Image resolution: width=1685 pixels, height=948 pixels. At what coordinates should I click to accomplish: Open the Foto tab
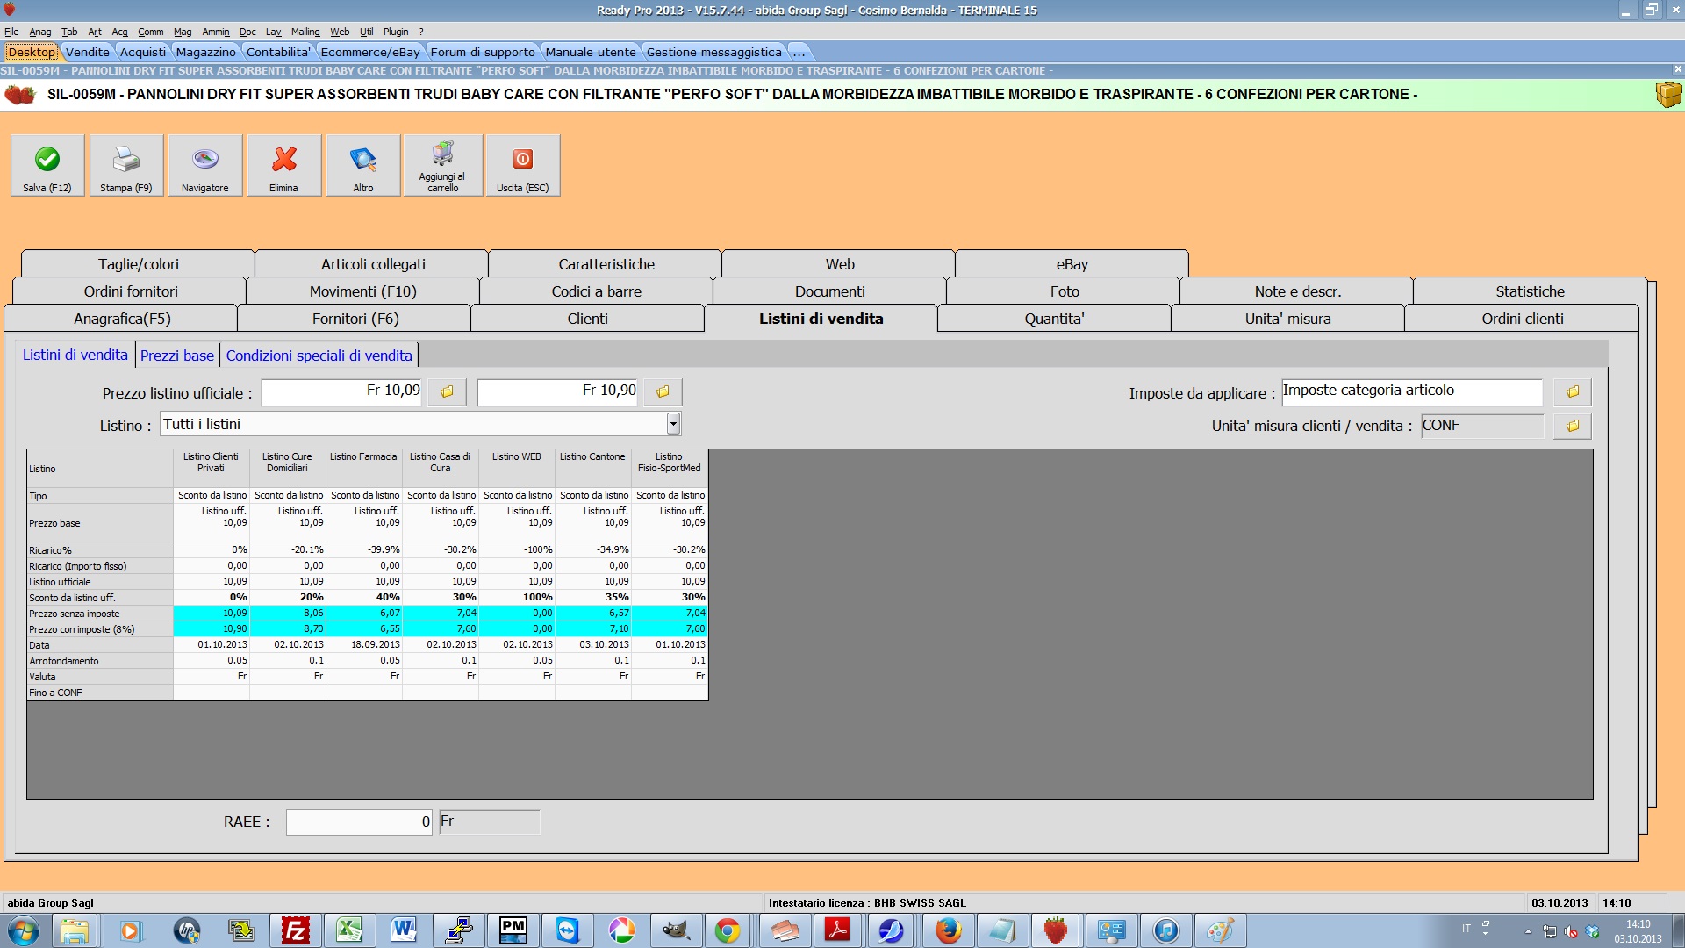coord(1064,291)
